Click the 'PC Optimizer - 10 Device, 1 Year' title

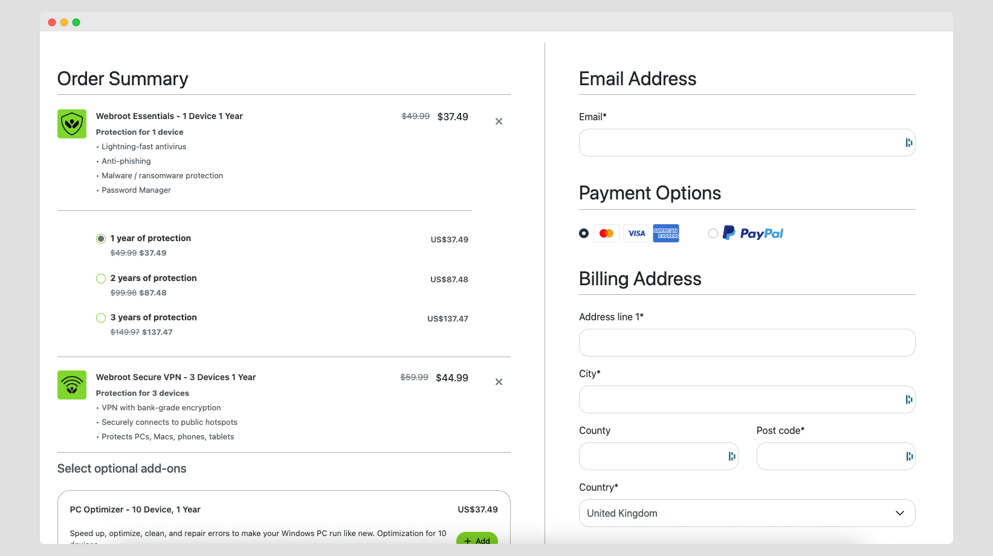(x=135, y=509)
